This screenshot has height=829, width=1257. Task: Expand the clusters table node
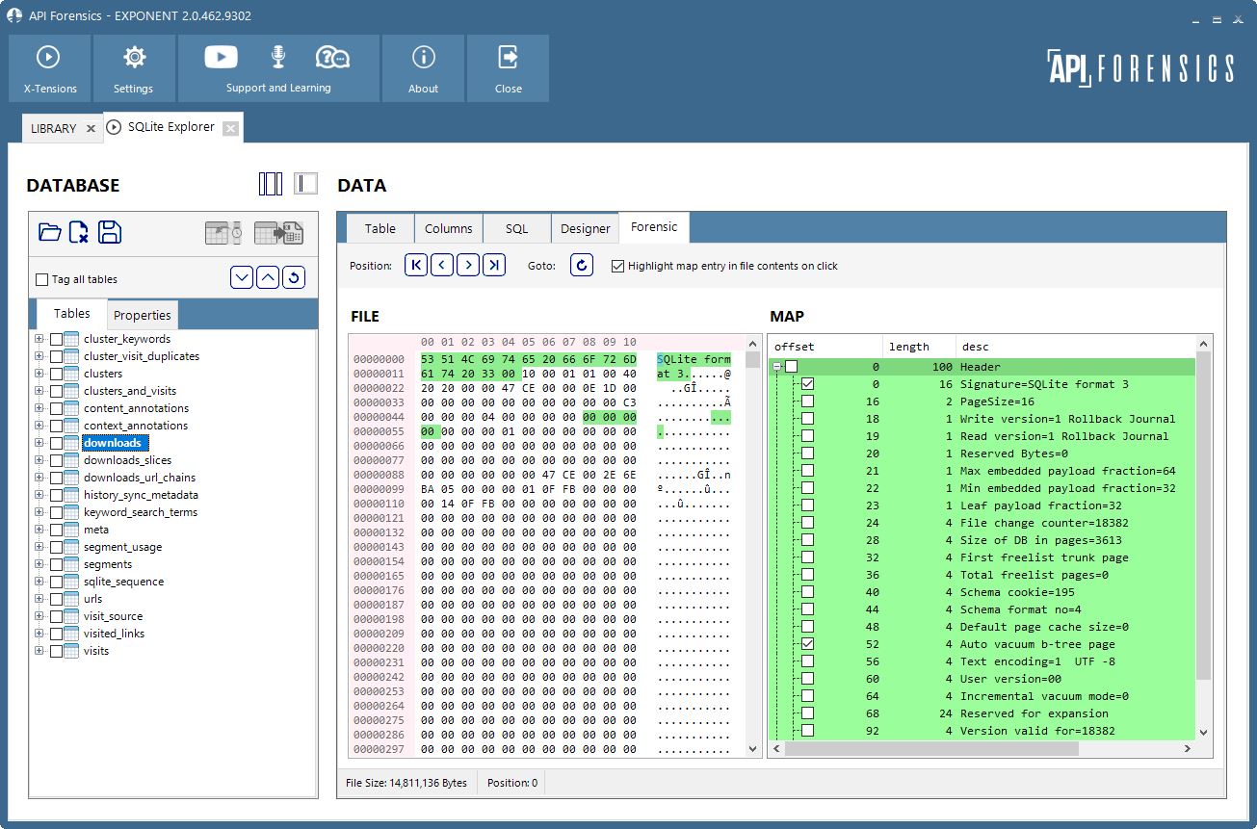[x=39, y=374]
